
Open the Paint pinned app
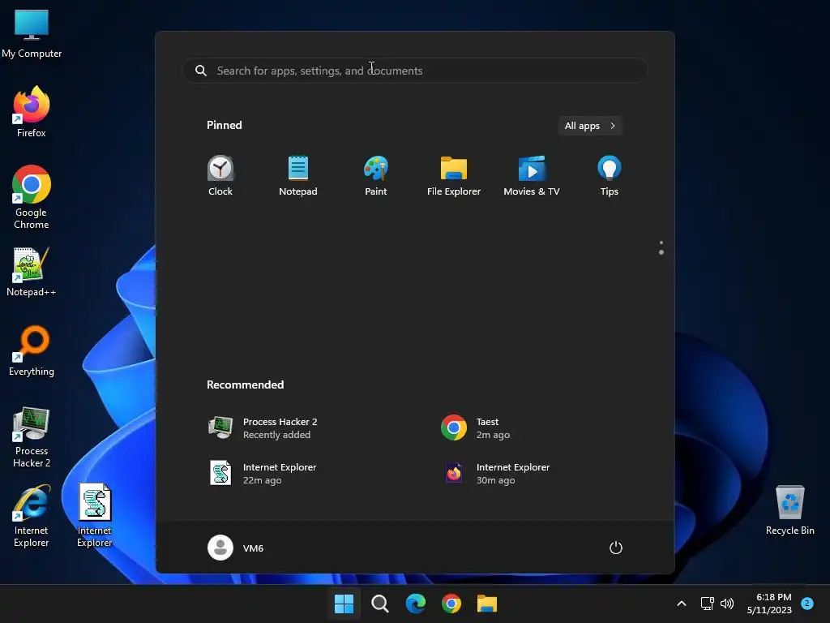click(376, 176)
